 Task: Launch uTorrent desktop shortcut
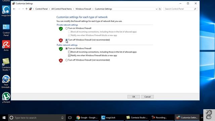[x=6, y=97]
